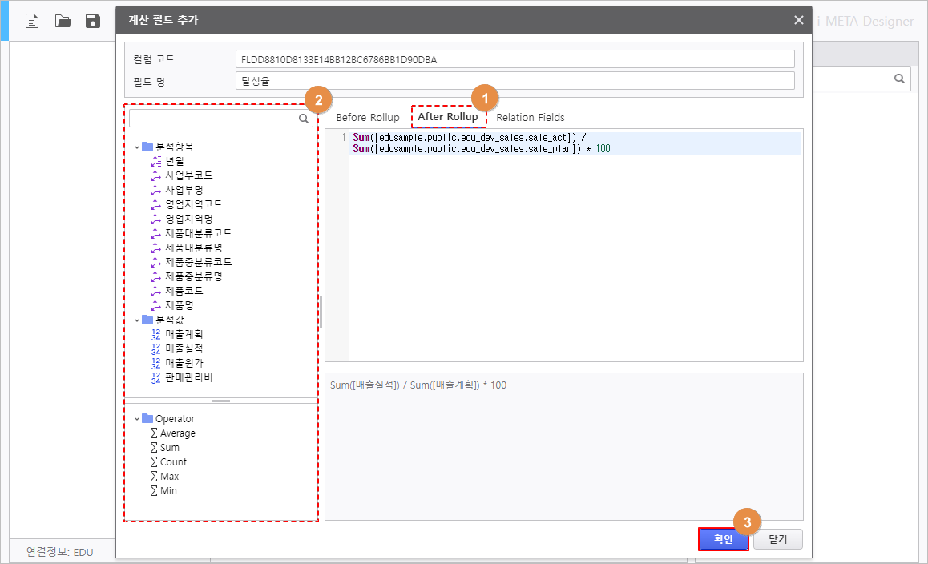Click the search magnifier in the field tree box
Screen dimensions: 928x564
coord(304,119)
